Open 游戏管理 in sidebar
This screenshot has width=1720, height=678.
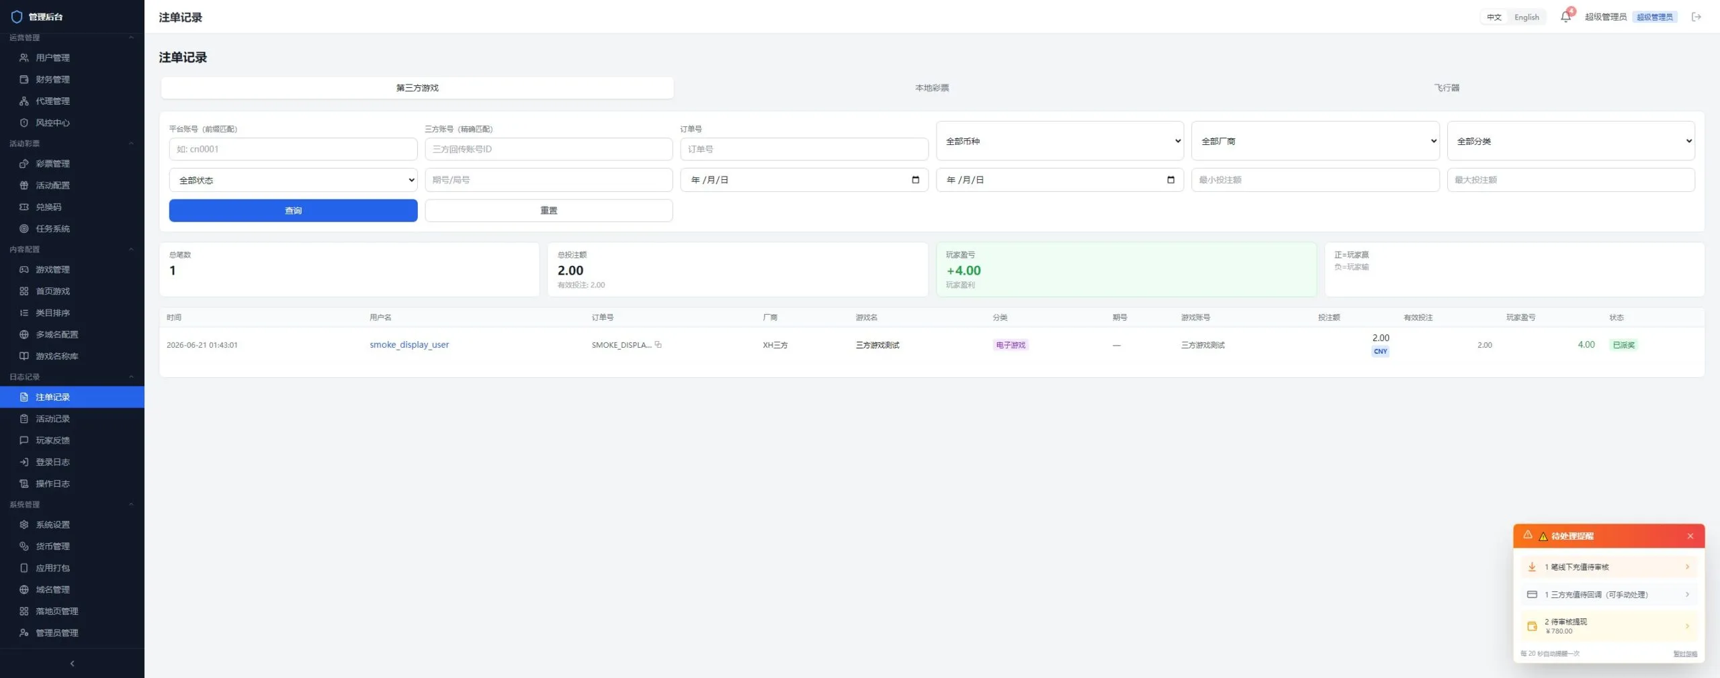[72, 270]
